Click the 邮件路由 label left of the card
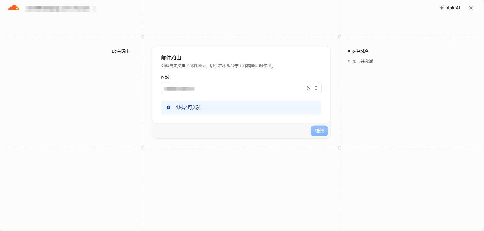Viewport: 484px width, 231px height. 121,51
